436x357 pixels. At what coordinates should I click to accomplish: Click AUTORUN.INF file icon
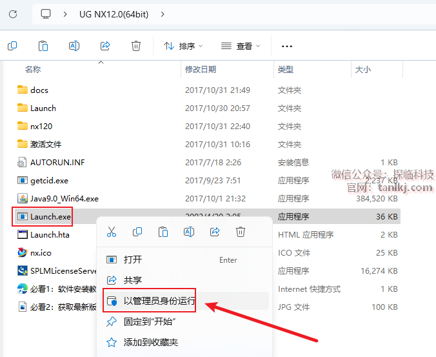click(22, 163)
